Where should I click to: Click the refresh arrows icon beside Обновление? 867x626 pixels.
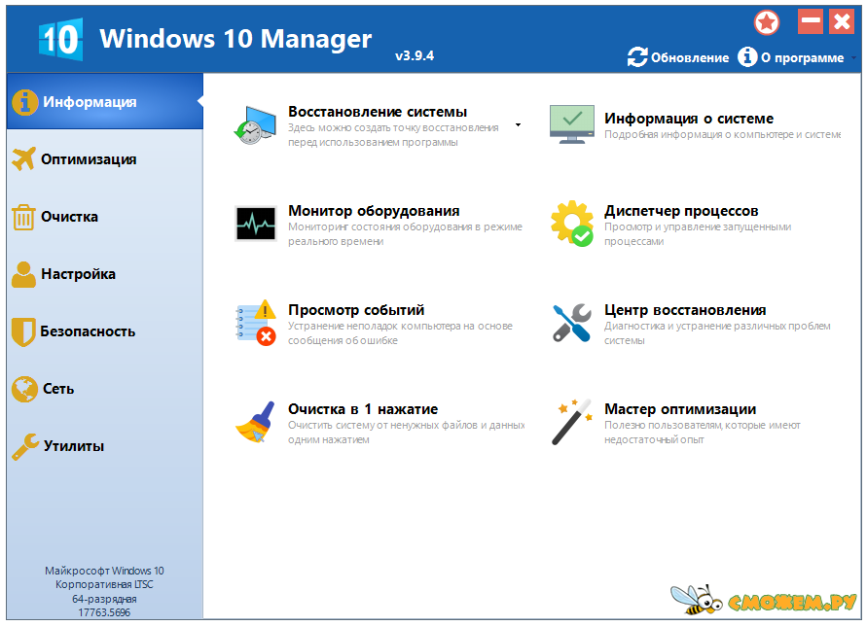(637, 57)
